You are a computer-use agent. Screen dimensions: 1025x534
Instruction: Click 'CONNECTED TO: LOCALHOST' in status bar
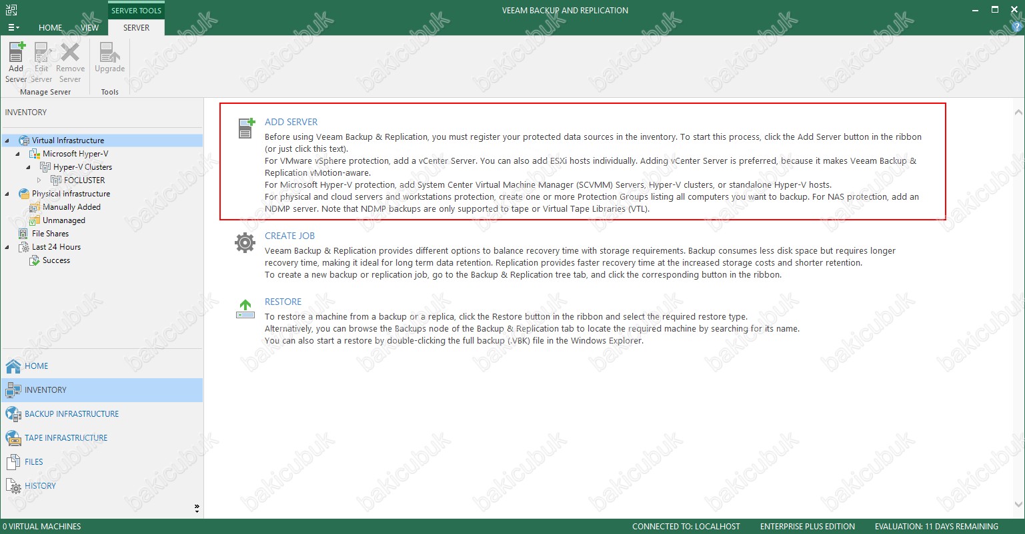coord(686,527)
